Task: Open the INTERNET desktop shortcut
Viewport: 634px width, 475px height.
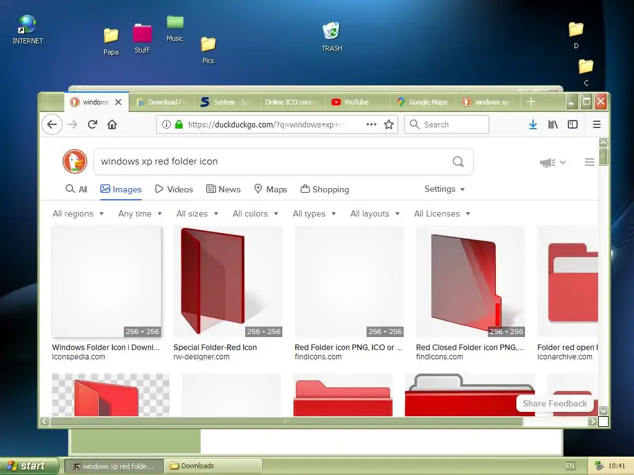Action: click(x=27, y=29)
